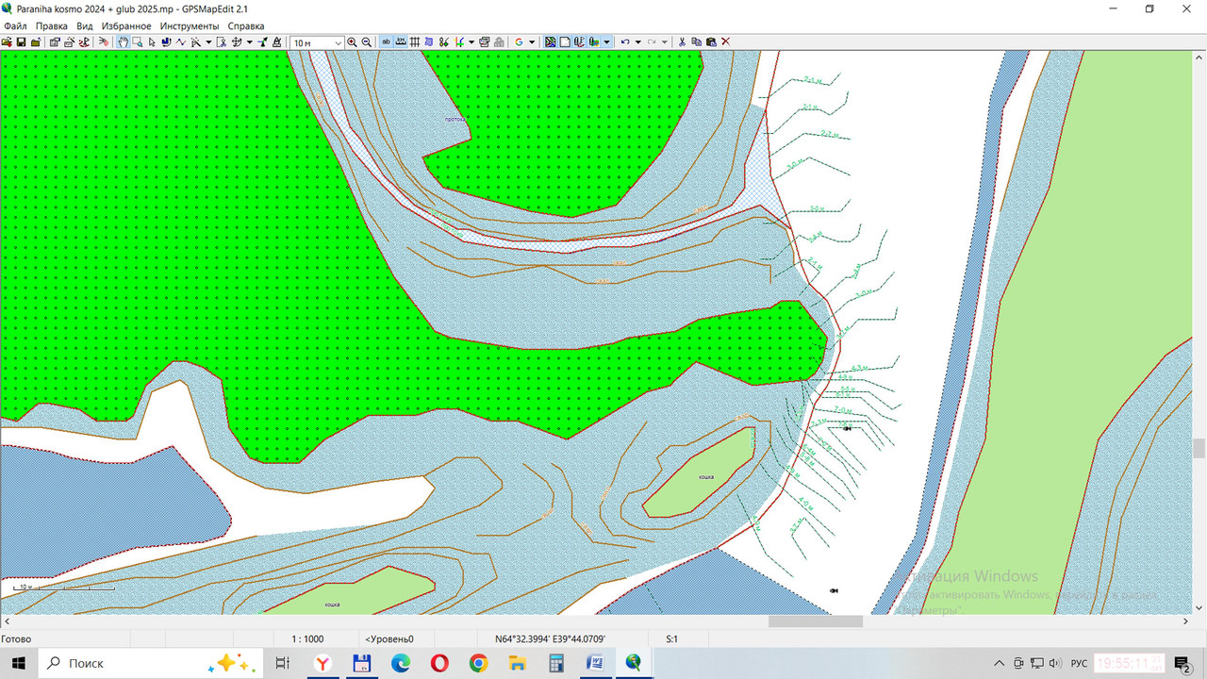Open the Yandex browser taskbar icon
Image resolution: width=1207 pixels, height=679 pixels.
tap(322, 663)
